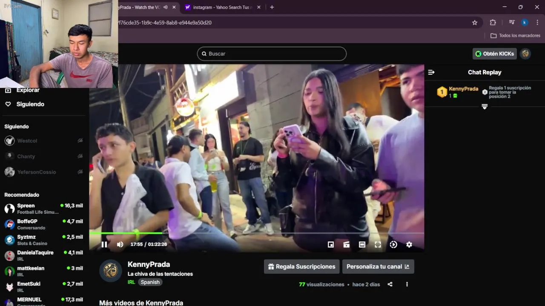Share the video via share icon

coord(390,284)
